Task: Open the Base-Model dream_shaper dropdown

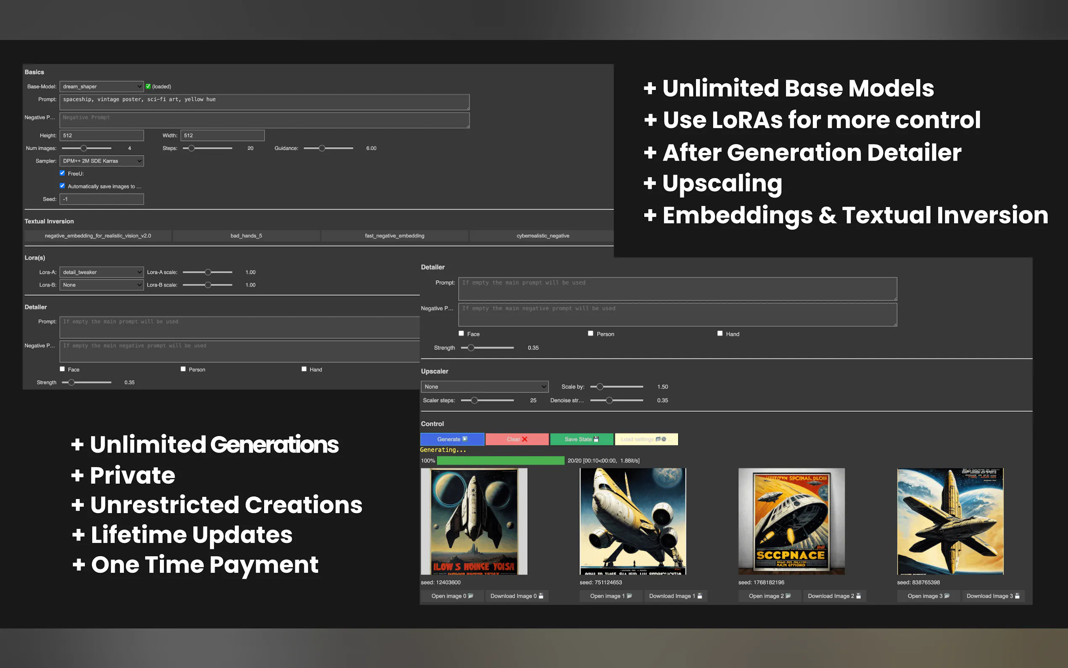Action: click(102, 87)
